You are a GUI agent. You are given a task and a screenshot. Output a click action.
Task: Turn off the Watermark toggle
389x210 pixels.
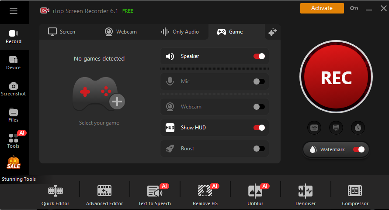(359, 149)
